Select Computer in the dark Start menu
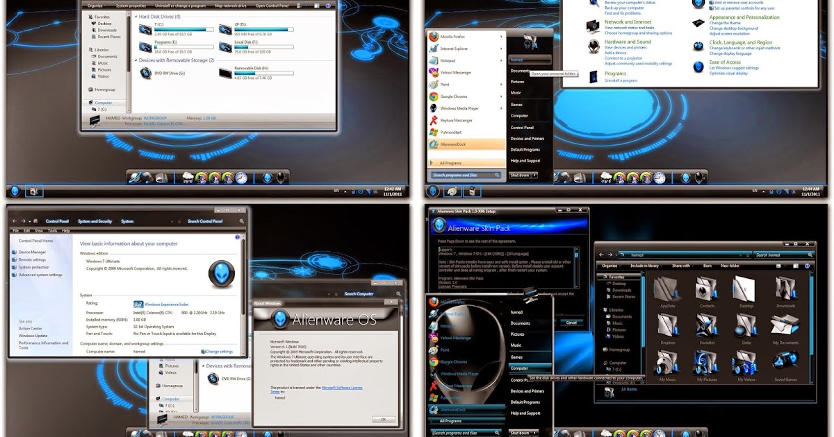 (x=530, y=368)
